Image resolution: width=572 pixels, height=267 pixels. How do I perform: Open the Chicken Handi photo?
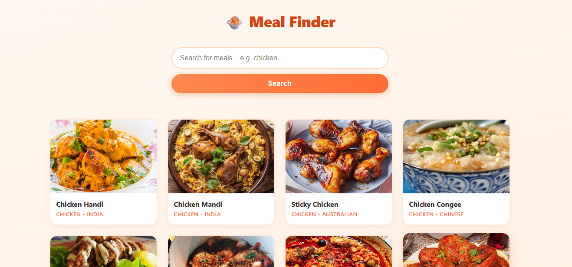pyautogui.click(x=104, y=156)
